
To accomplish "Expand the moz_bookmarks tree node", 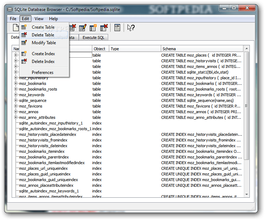I will point(16,83).
